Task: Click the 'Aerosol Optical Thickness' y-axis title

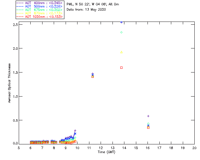Action: click(9, 83)
